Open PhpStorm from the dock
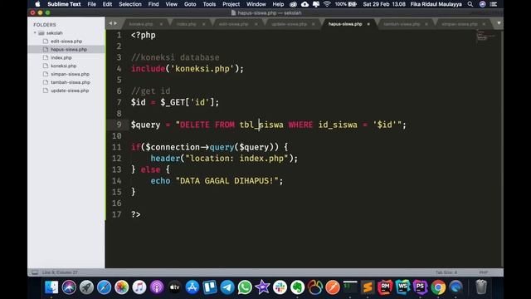Image resolution: width=531 pixels, height=299 pixels. 421,287
